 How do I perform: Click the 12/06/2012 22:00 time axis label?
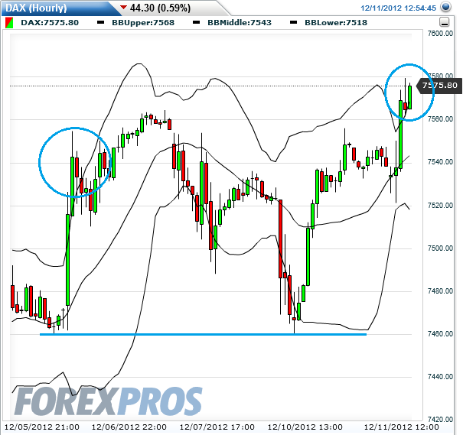pos(129,427)
